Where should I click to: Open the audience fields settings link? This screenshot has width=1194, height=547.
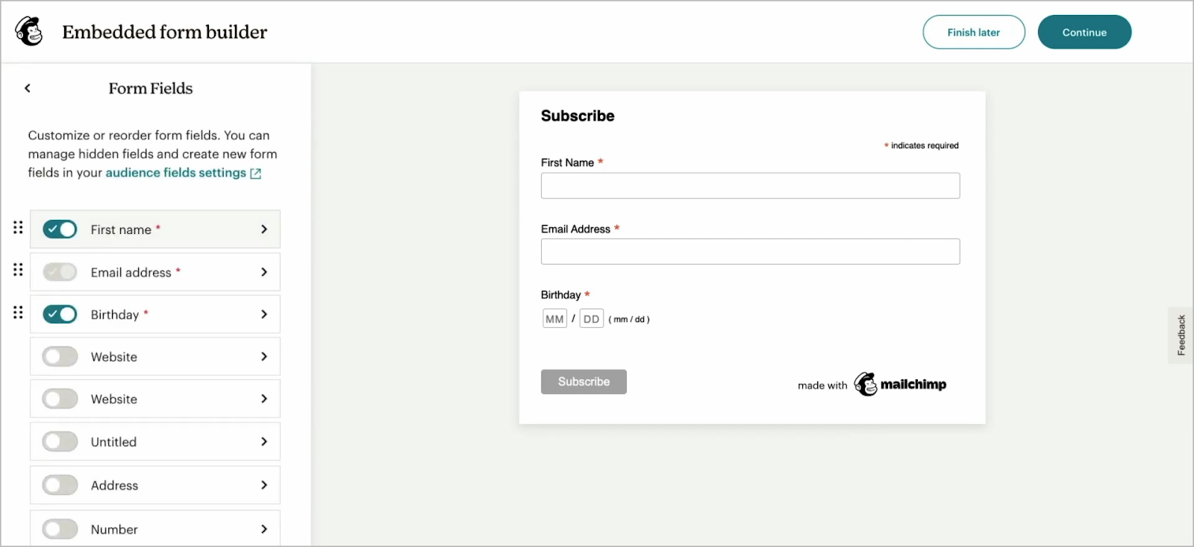pos(176,172)
